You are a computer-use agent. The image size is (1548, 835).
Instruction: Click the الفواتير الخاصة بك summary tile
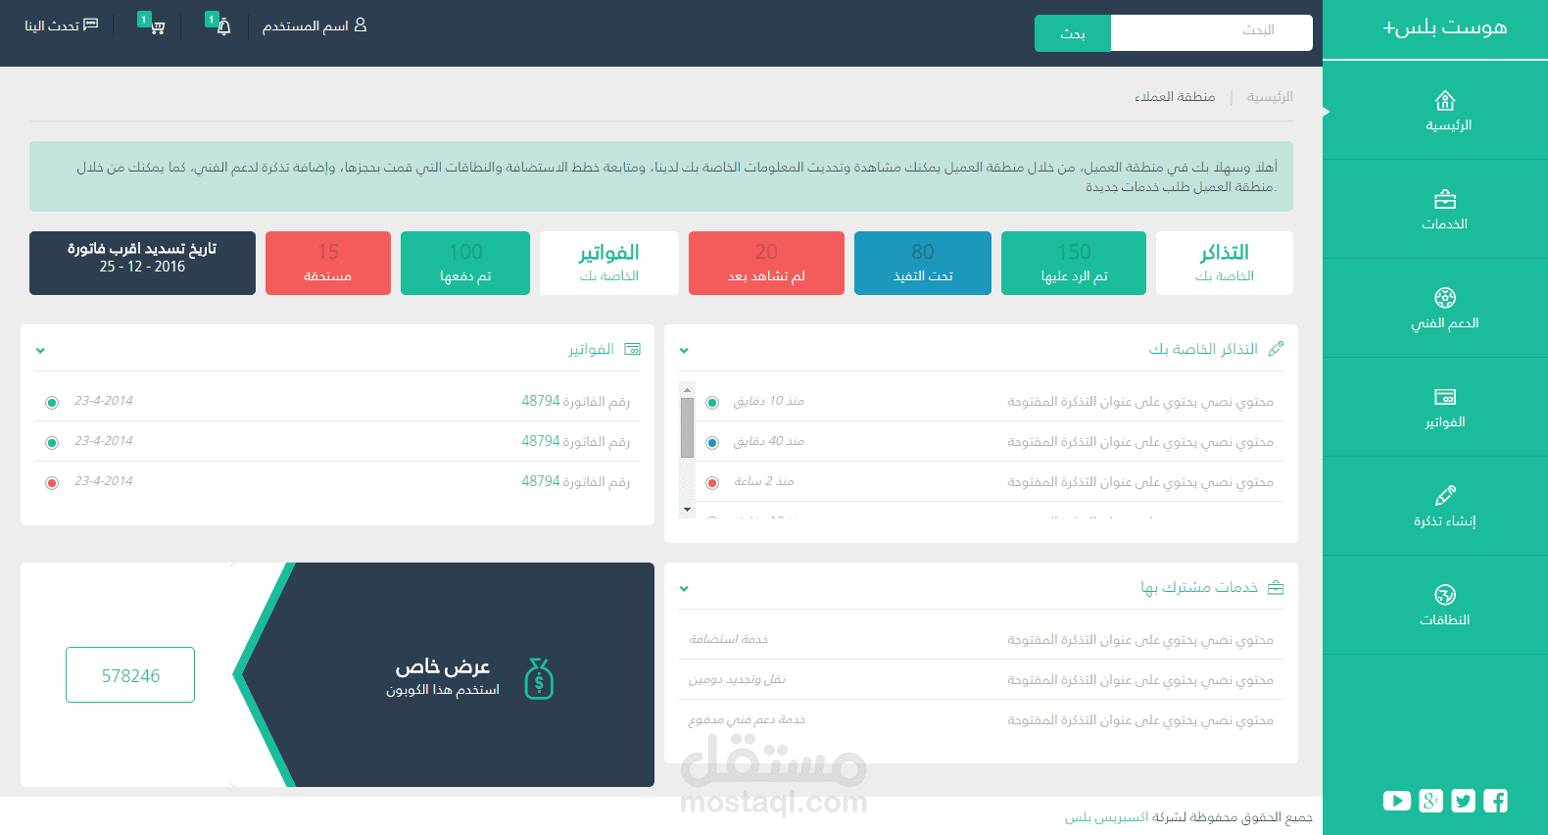[609, 263]
